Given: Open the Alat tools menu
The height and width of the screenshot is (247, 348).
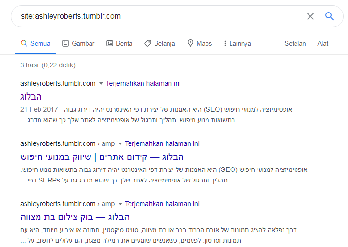Looking at the screenshot, I should tap(322, 43).
